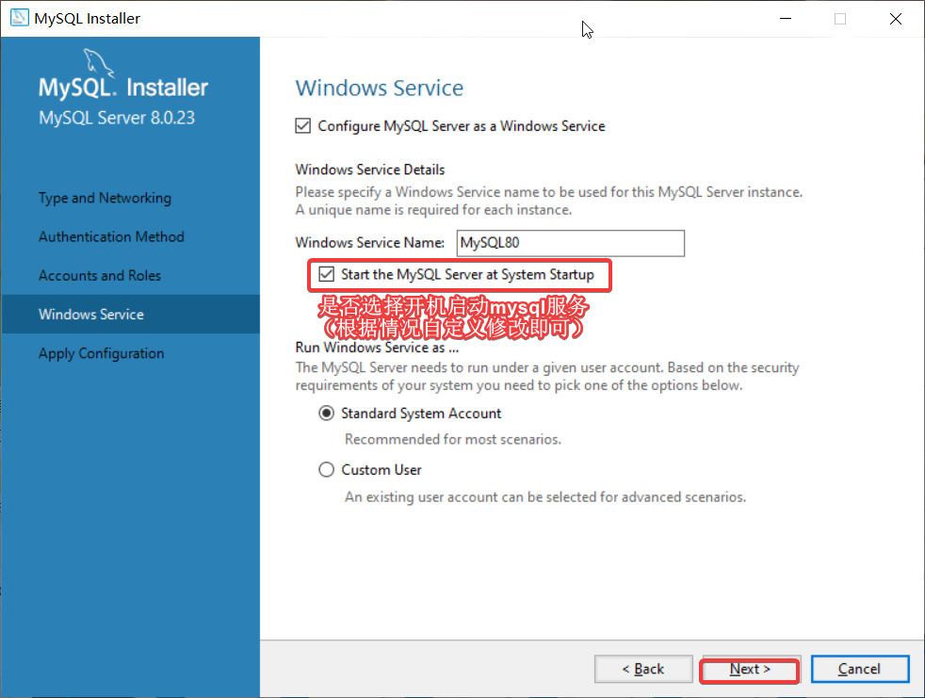Click the 'Windows Service Details' label
The height and width of the screenshot is (698, 925).
click(370, 170)
